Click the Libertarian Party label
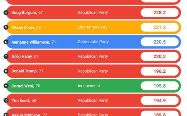Viewport: 187px width, 116px height. [x=93, y=27]
